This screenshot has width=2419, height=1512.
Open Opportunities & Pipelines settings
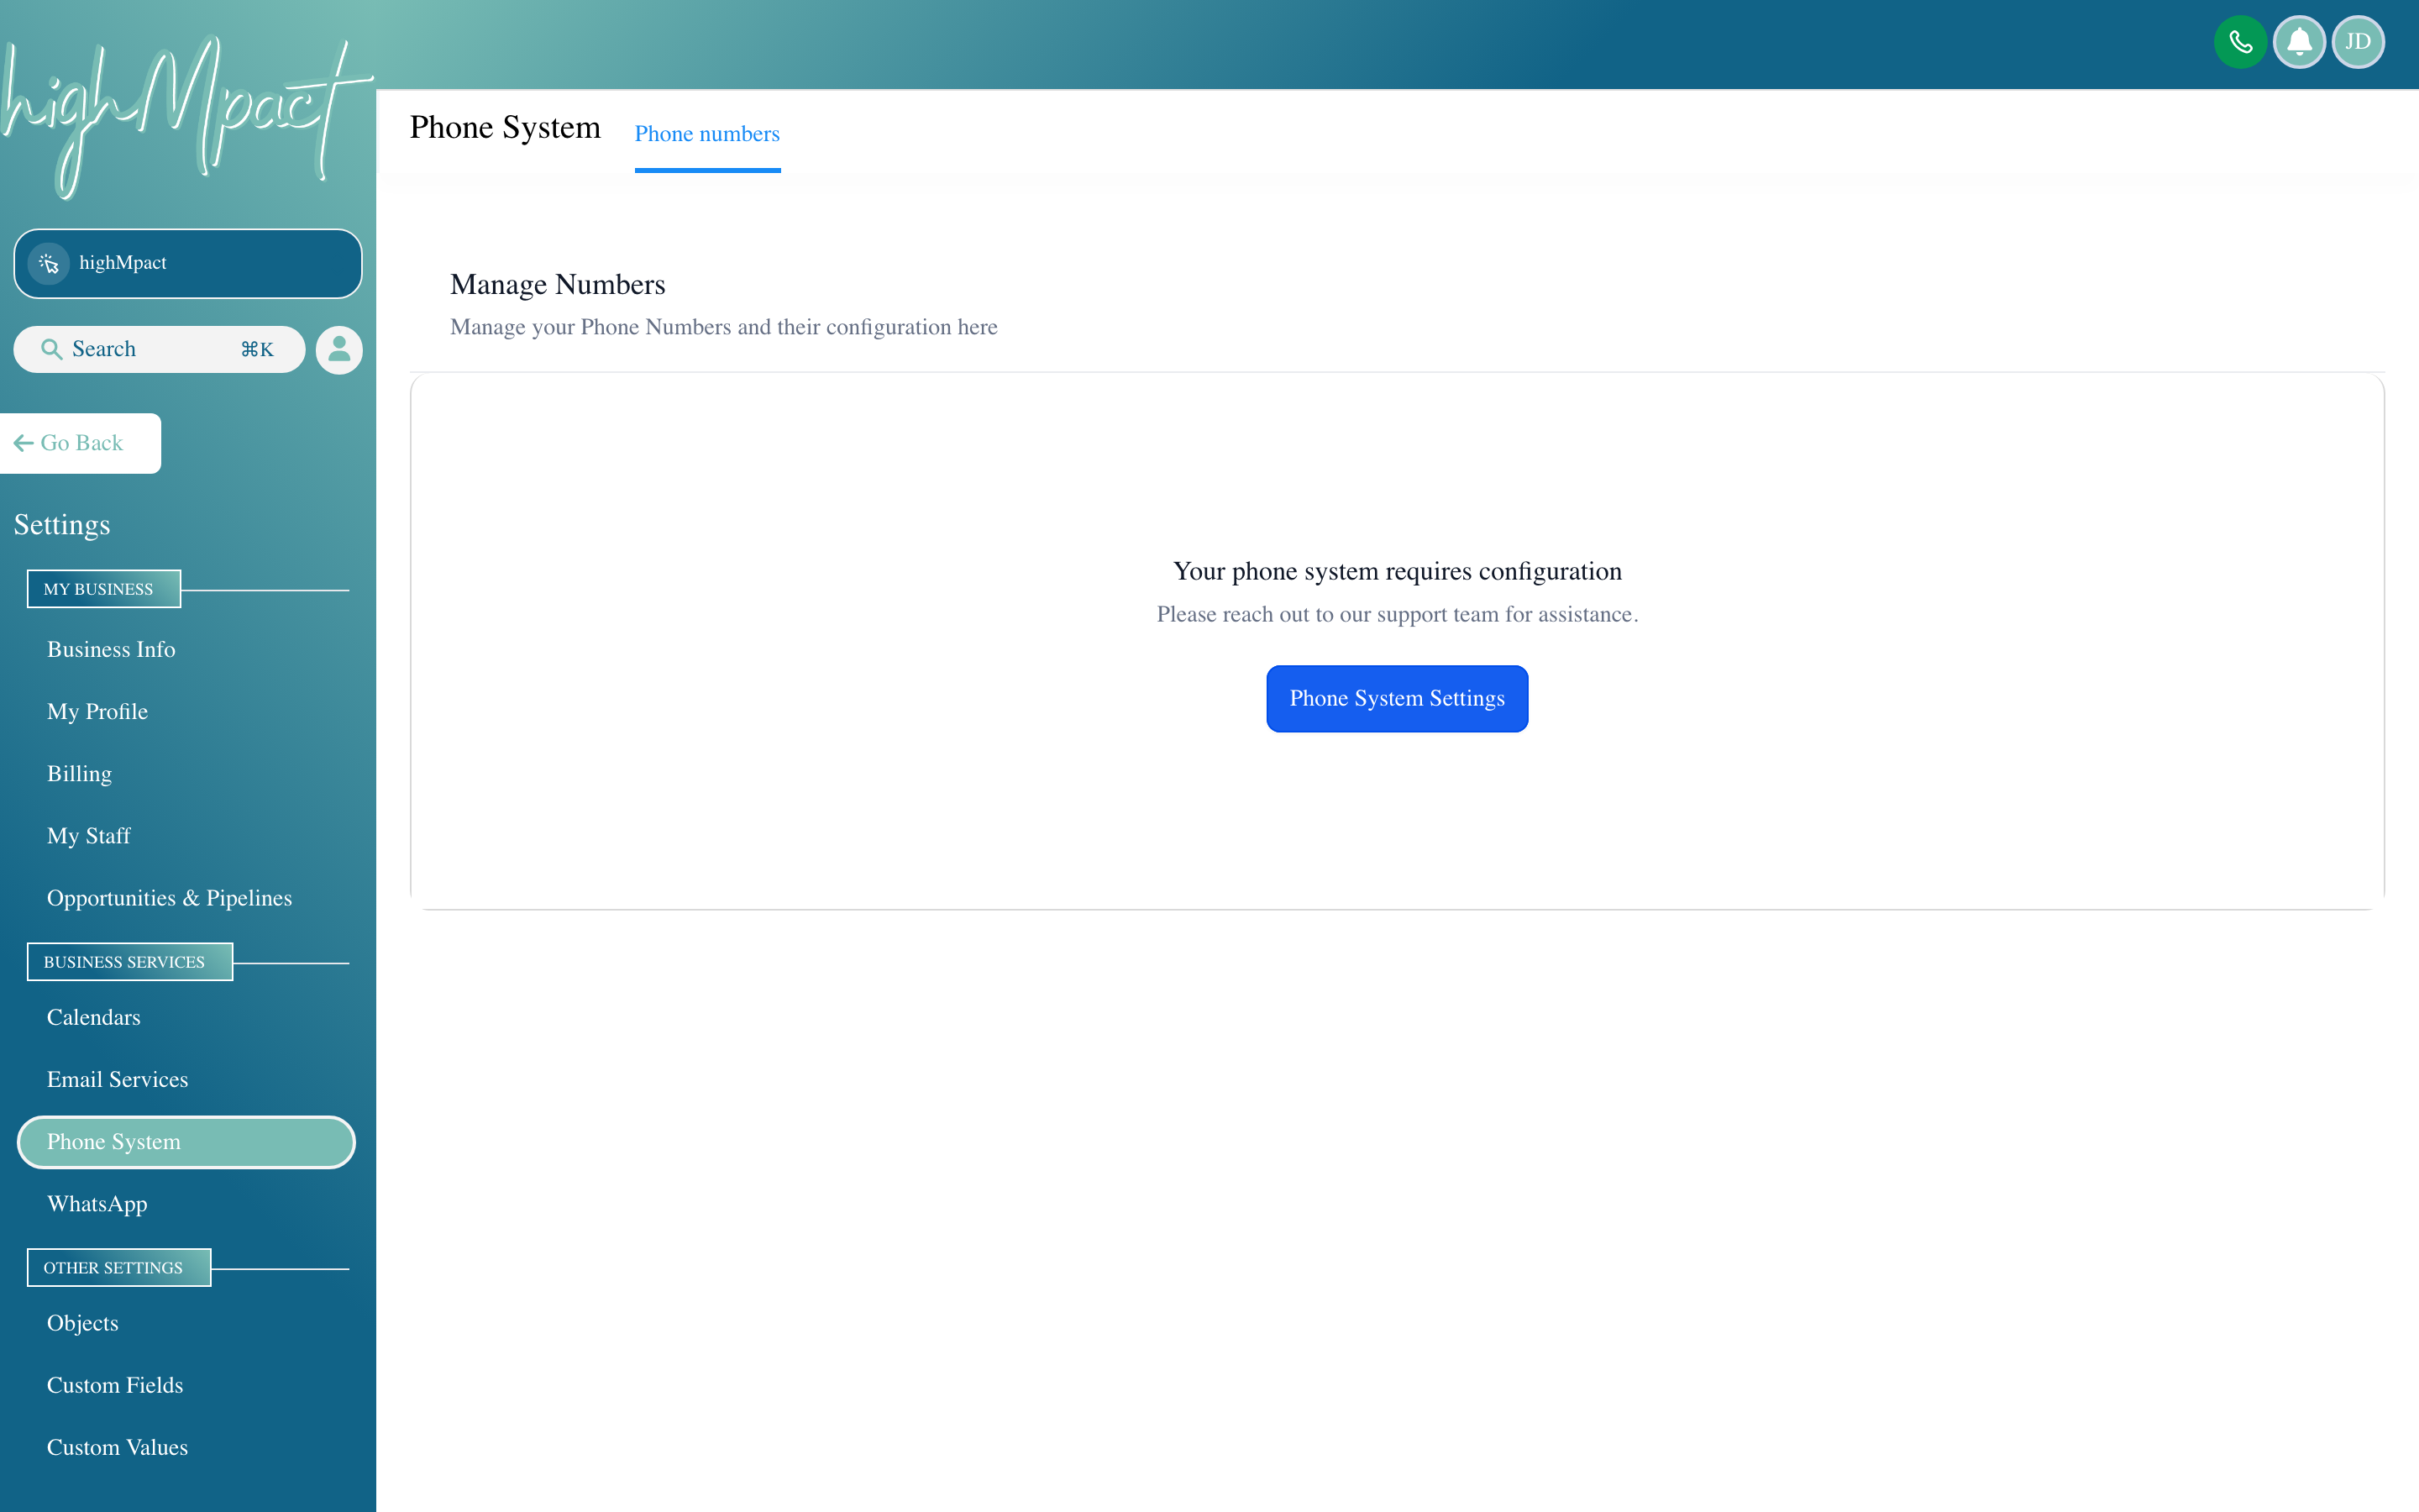coord(169,898)
